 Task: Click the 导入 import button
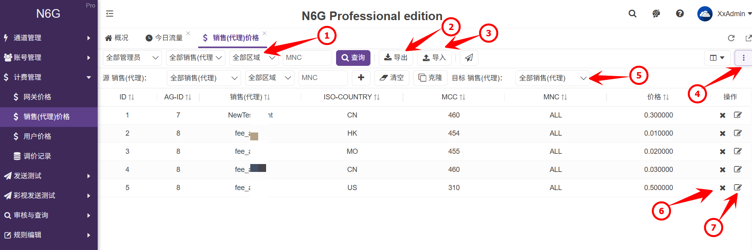[434, 58]
